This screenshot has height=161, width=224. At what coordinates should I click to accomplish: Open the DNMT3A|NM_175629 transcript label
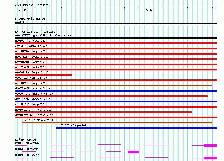click(27, 143)
